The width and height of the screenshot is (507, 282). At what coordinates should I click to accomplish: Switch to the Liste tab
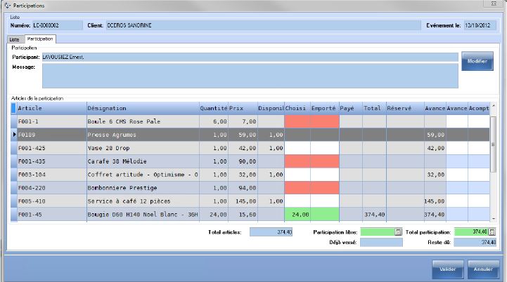click(14, 39)
